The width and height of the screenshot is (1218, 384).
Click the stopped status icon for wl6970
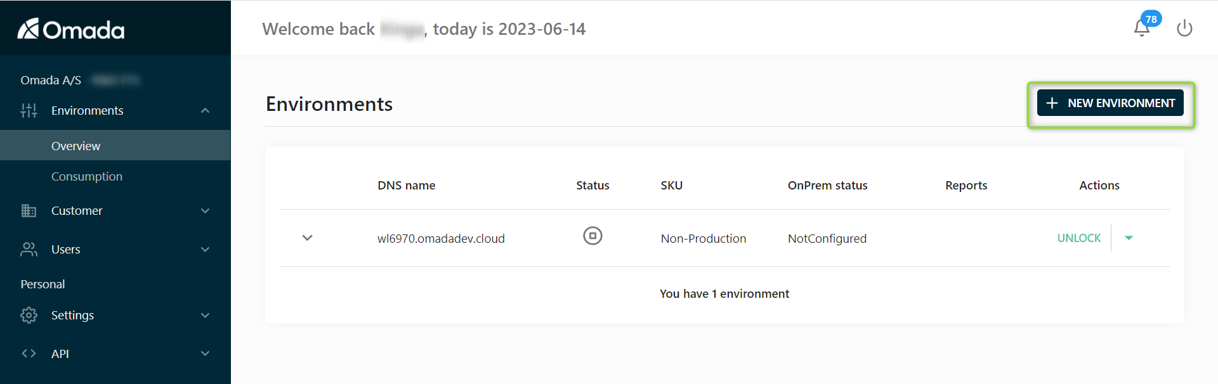pos(593,236)
